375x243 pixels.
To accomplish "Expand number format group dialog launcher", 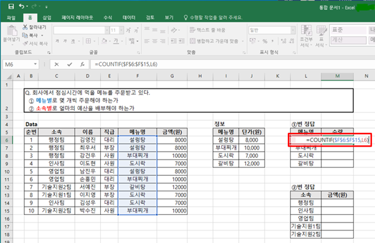I will 294,52.
